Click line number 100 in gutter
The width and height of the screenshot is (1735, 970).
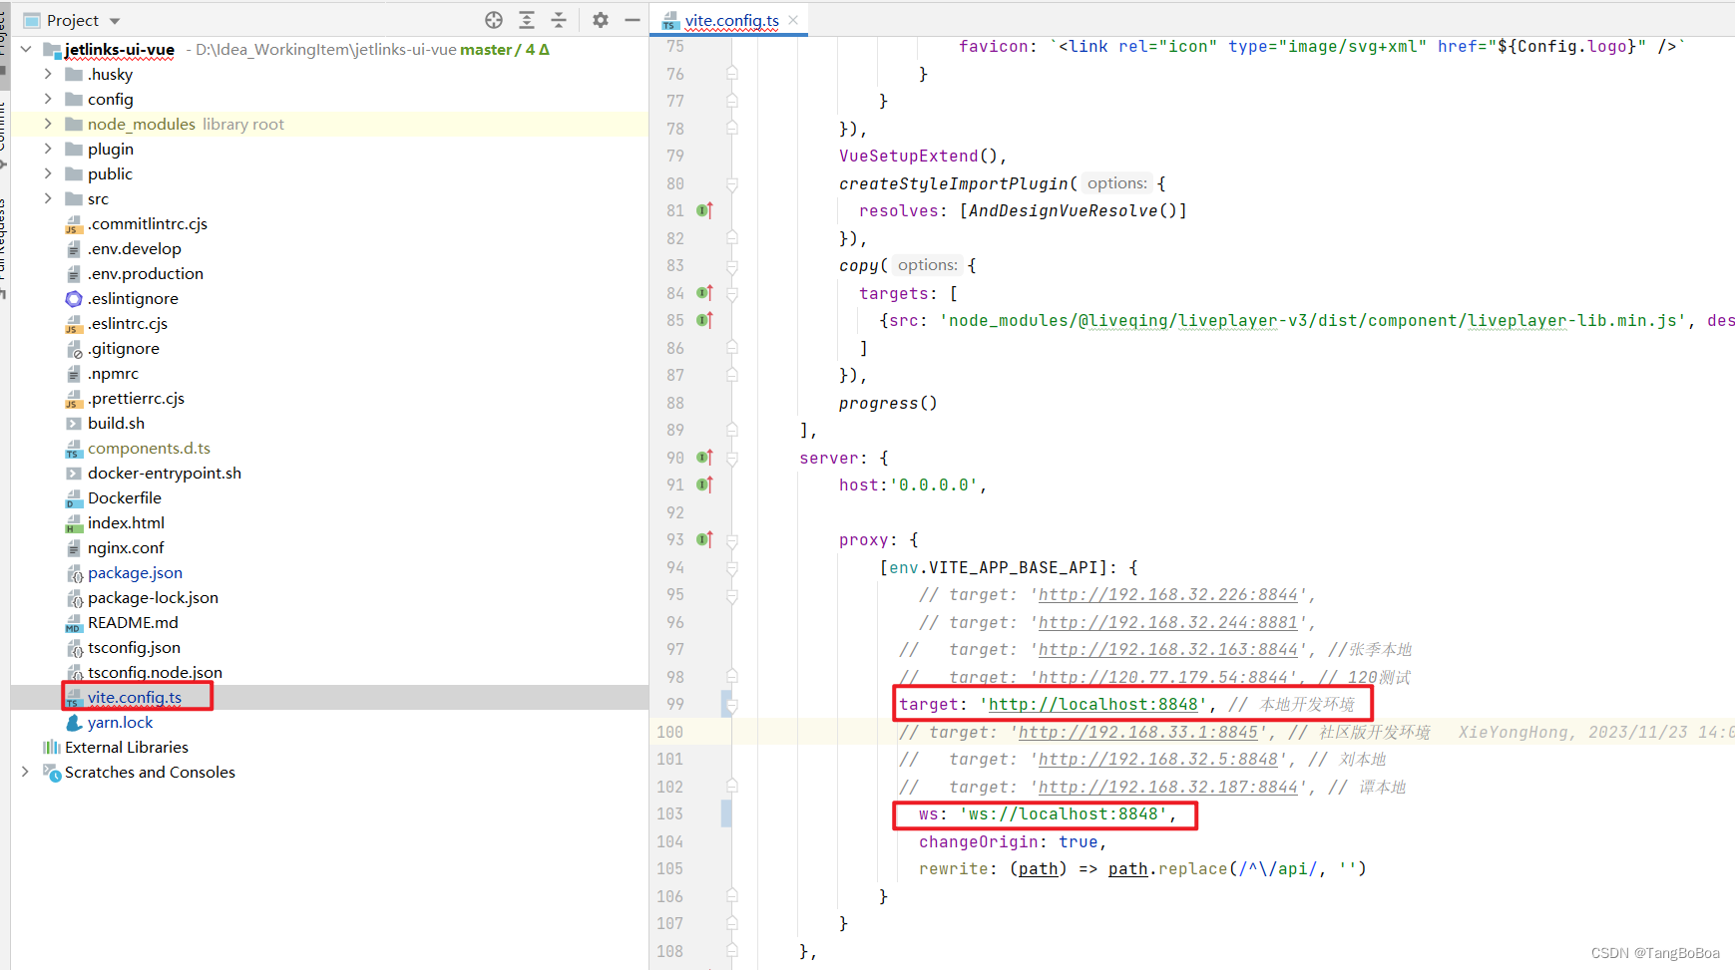[x=670, y=732]
